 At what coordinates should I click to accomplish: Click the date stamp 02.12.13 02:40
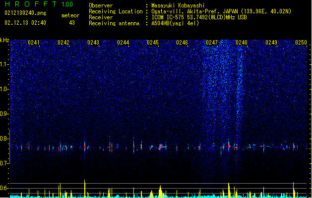click(x=25, y=23)
